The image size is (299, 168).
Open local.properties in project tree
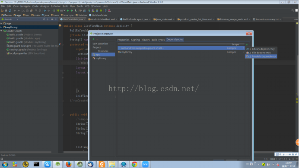(25, 54)
